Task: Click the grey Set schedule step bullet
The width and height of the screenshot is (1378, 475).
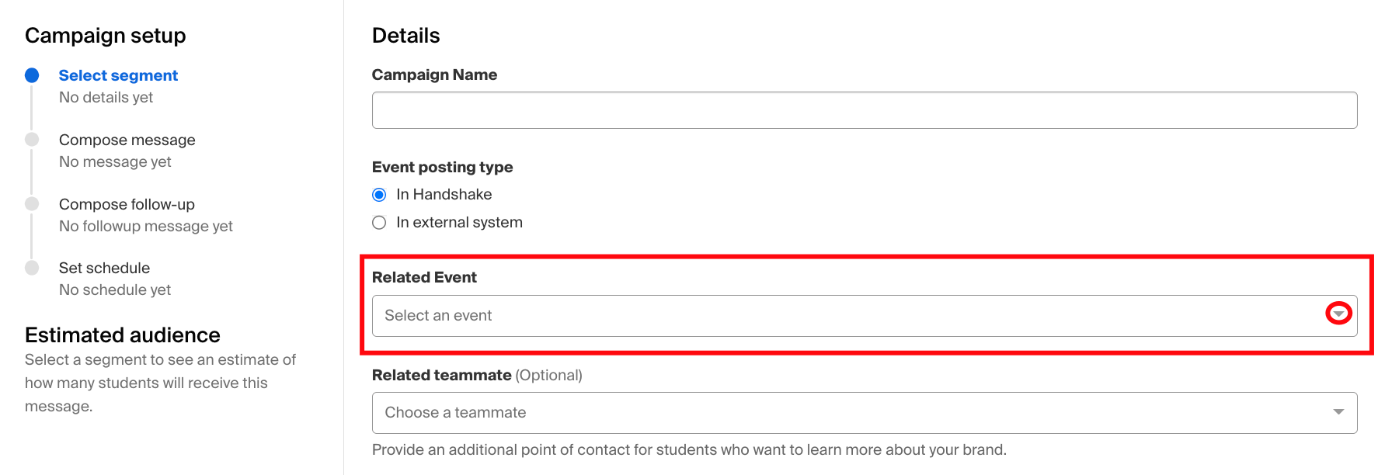Action: (32, 268)
